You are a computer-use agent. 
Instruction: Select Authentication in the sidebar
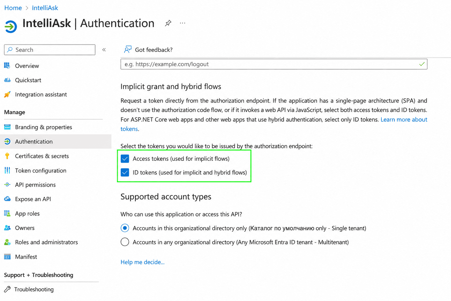56,141
